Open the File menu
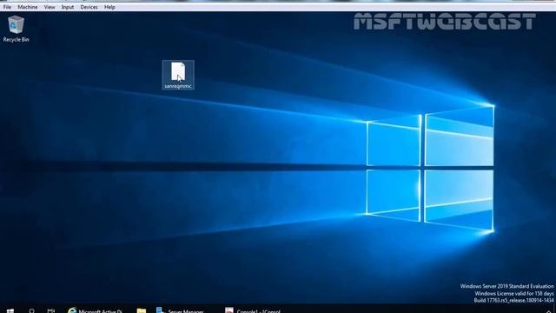This screenshot has width=556, height=313. pyautogui.click(x=7, y=7)
